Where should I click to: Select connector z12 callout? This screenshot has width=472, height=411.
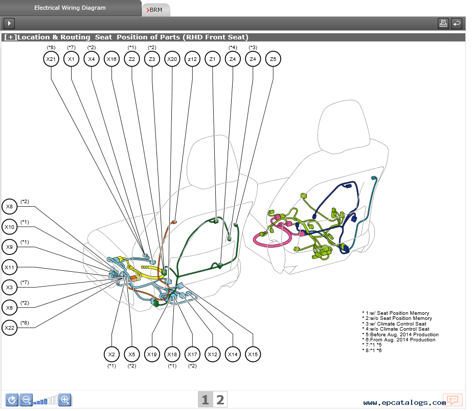click(192, 59)
